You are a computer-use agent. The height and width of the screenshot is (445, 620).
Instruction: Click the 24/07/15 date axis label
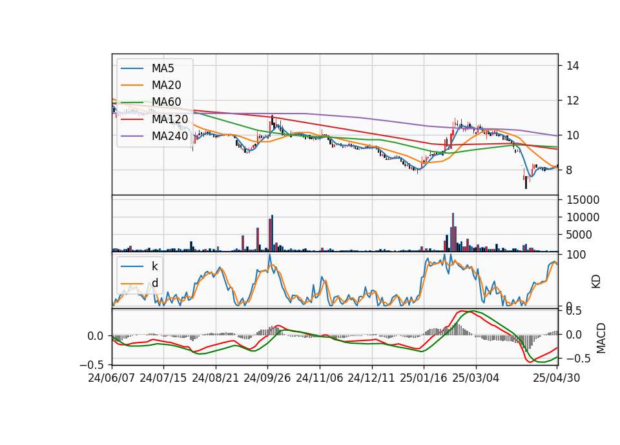163,378
